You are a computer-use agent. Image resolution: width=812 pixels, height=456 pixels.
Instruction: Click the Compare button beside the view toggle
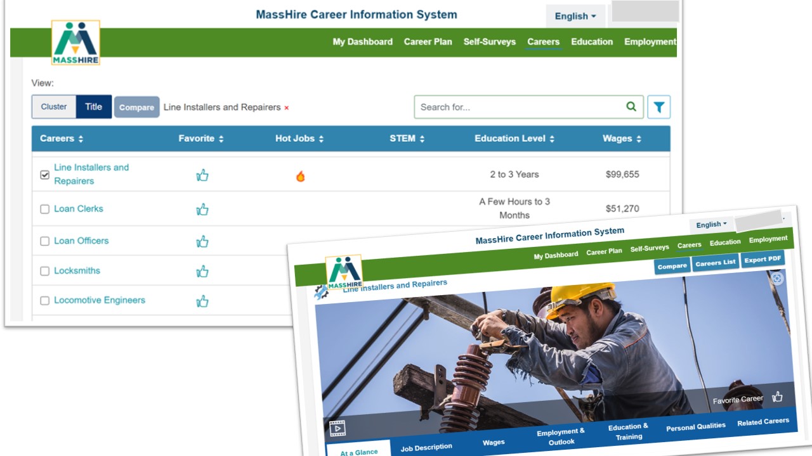click(x=136, y=108)
